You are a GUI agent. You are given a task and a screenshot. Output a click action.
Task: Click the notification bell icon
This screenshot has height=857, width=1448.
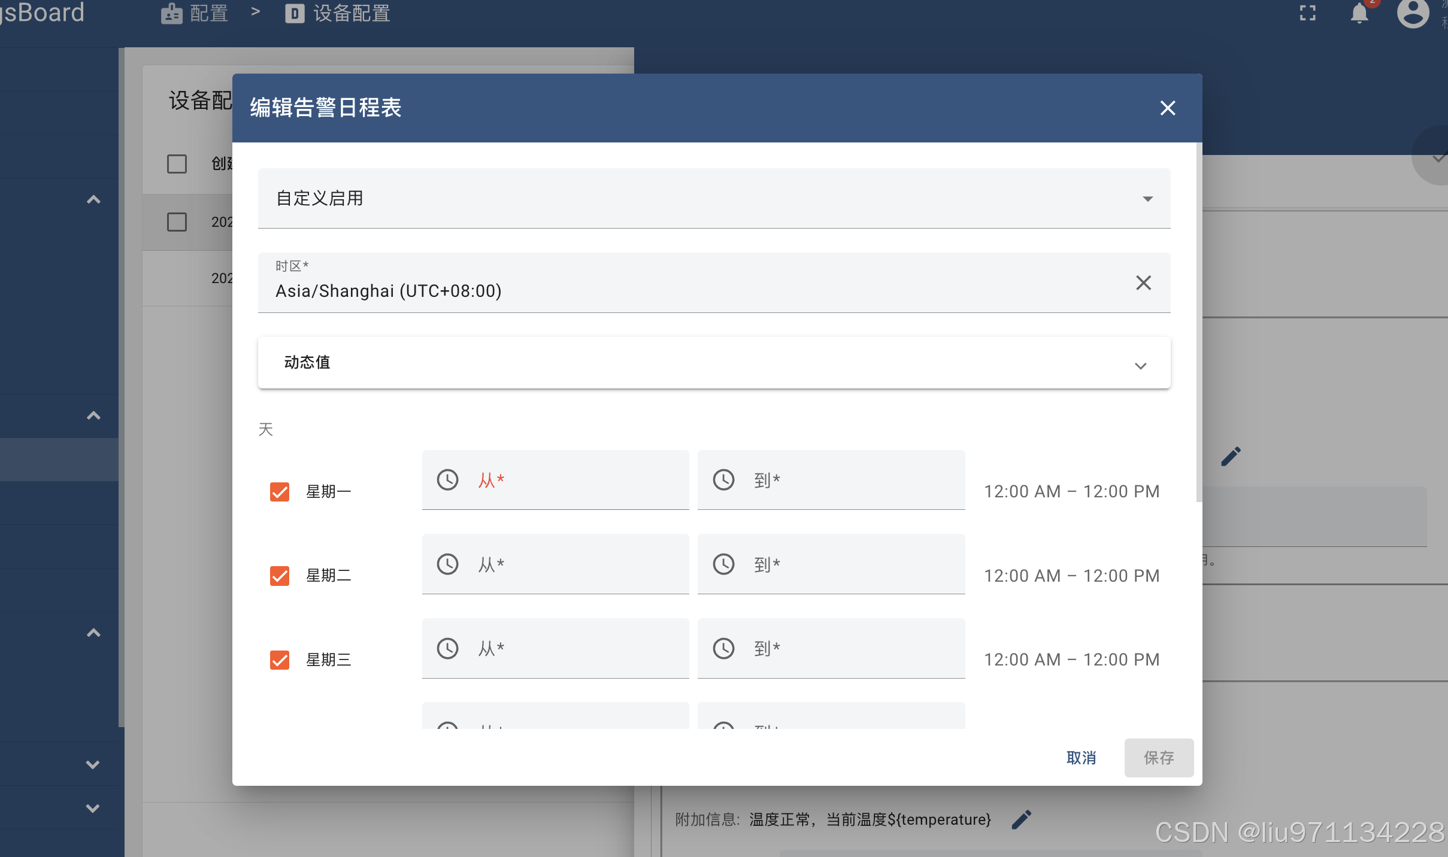coord(1359,13)
